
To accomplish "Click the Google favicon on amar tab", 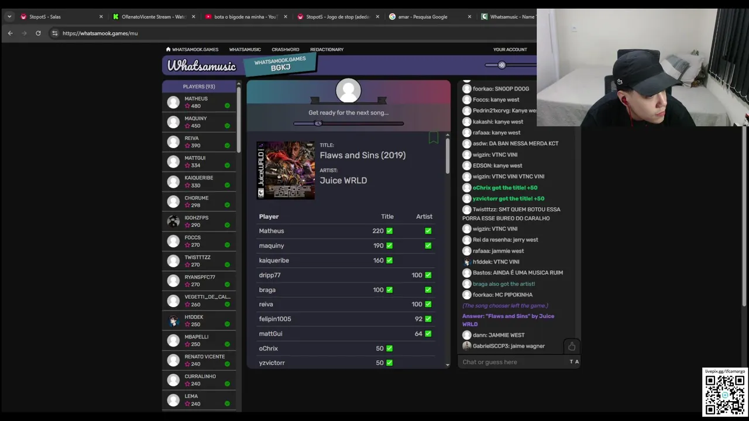I will [392, 16].
